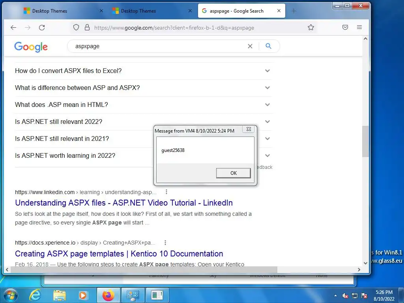Show hidden system tray icons
This screenshot has width=404, height=303.
[335, 296]
